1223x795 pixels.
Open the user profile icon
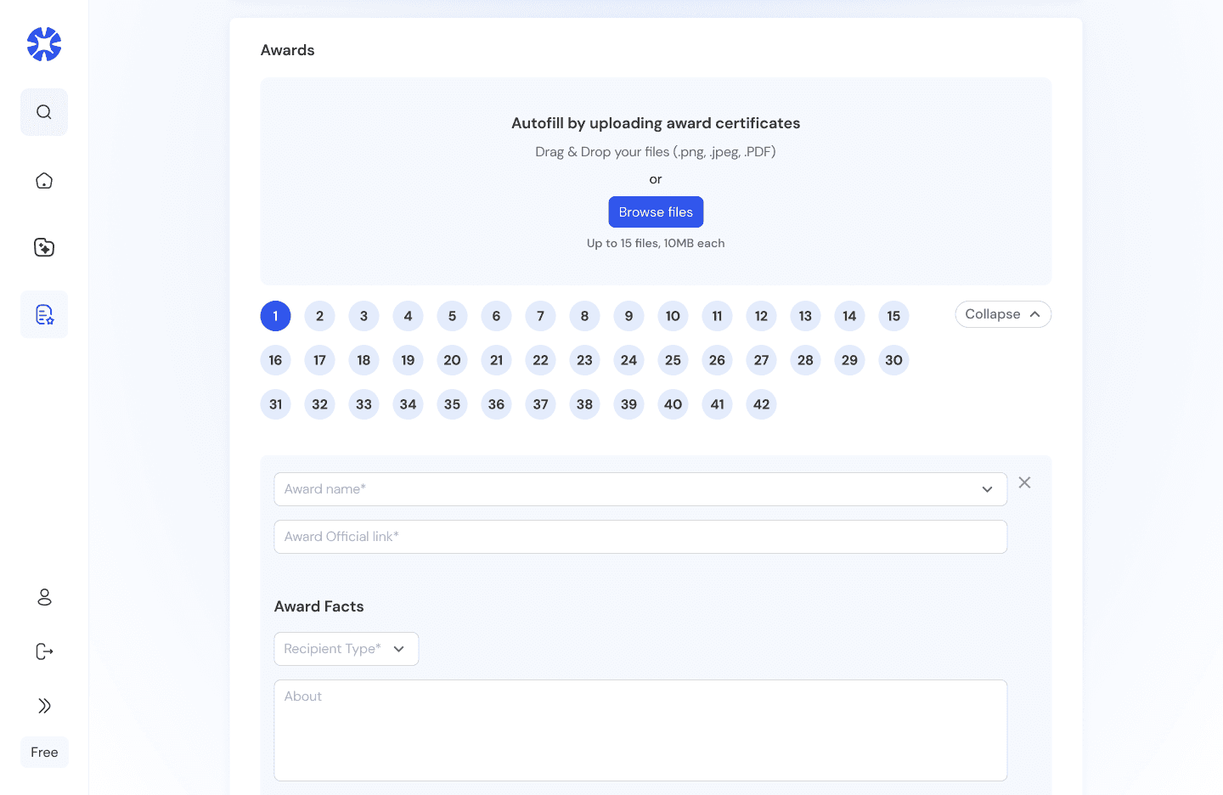coord(44,597)
